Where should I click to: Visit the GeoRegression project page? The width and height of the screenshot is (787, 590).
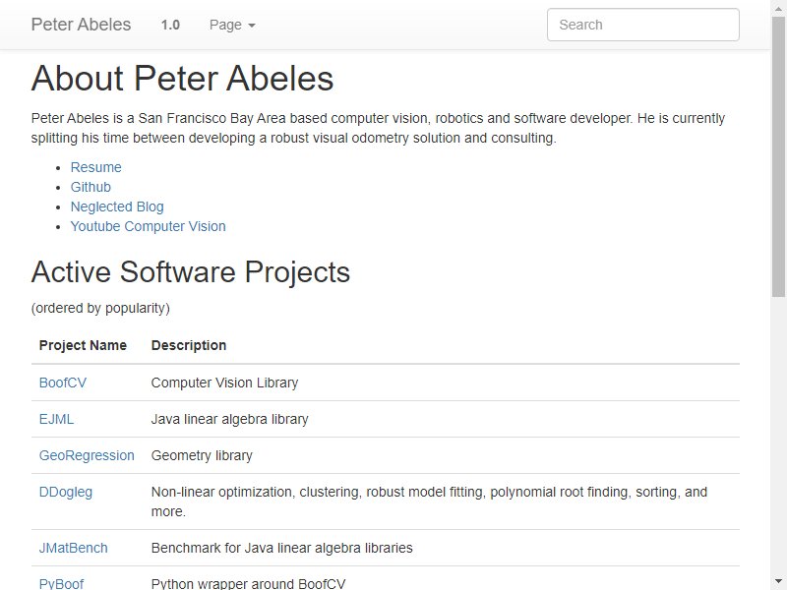(87, 455)
